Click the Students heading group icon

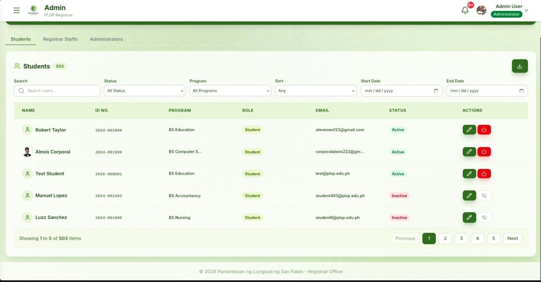pyautogui.click(x=17, y=66)
